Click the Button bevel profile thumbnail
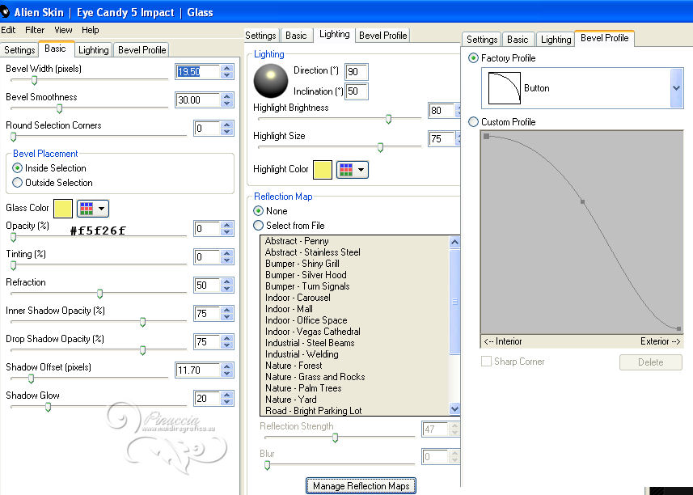 (505, 88)
